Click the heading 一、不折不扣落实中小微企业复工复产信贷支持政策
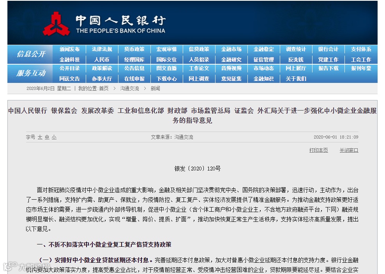Screen dimensions: 385x274 coord(104,244)
